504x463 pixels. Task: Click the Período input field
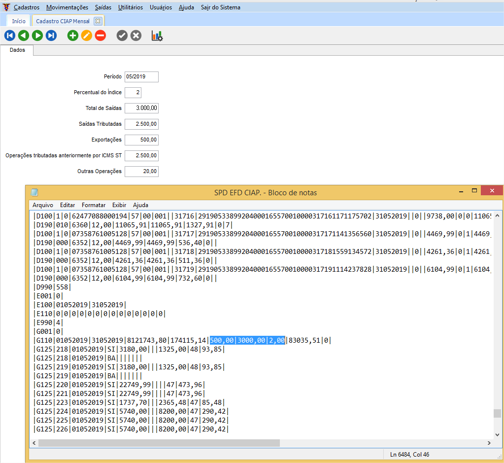point(141,77)
